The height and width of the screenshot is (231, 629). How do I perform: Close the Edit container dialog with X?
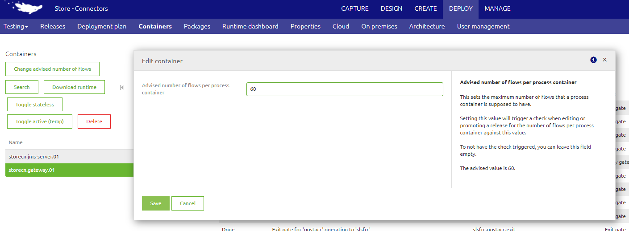[x=605, y=60]
